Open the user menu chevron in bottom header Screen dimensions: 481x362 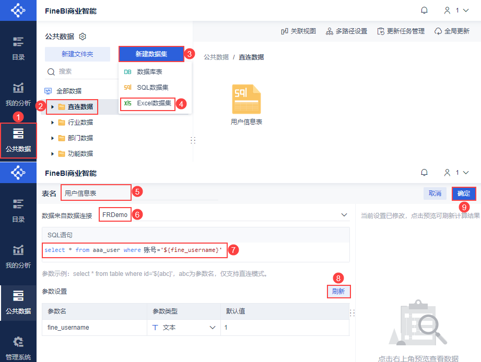coord(466,173)
